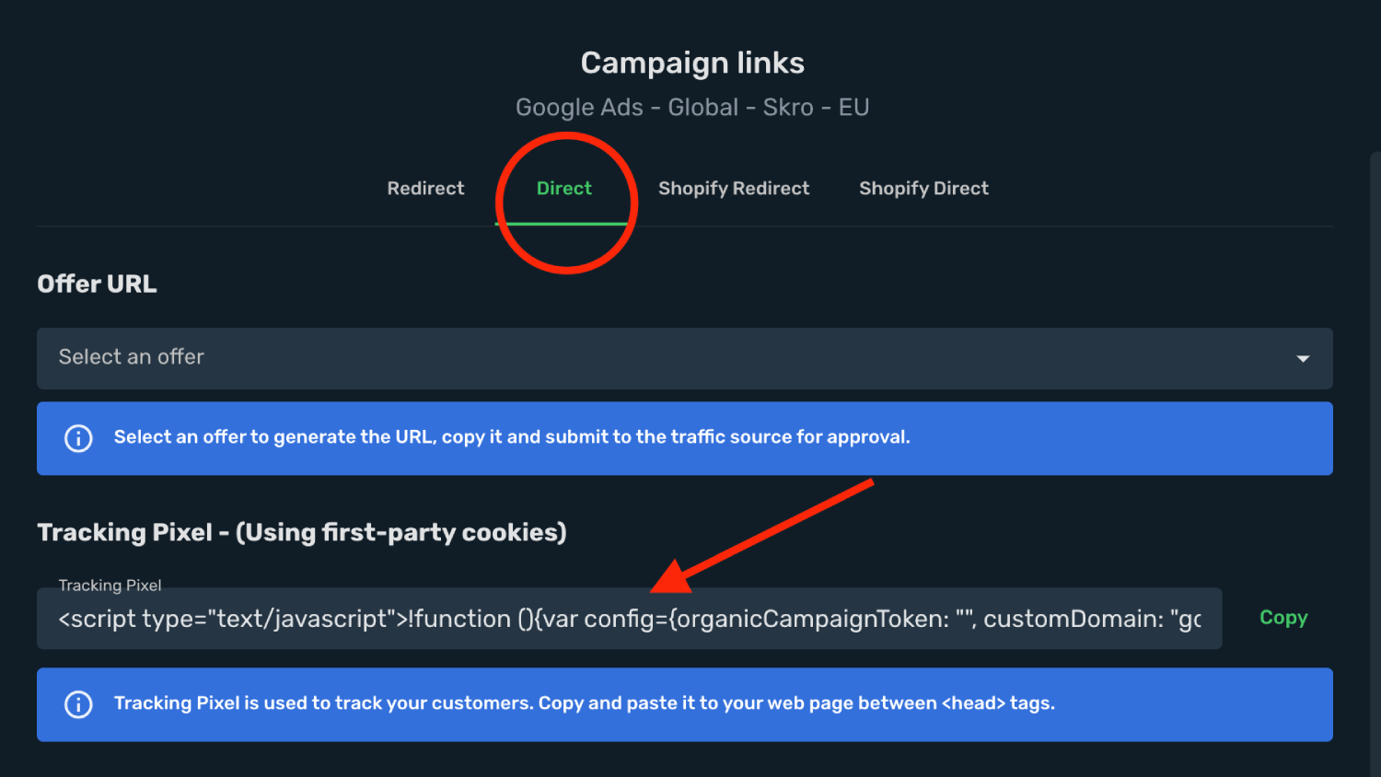Click the Offer URL heading
The height and width of the screenshot is (777, 1381).
point(97,284)
